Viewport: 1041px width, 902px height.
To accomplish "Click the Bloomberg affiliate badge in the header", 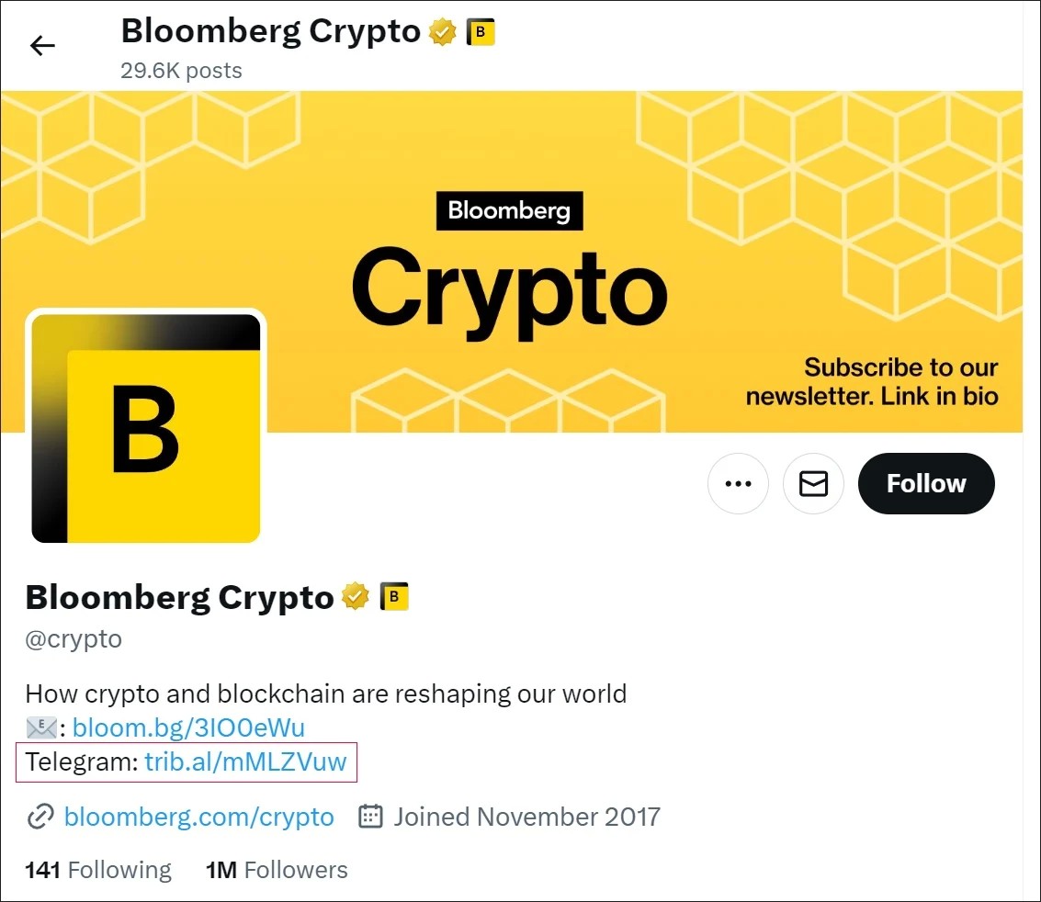I will point(481,33).
